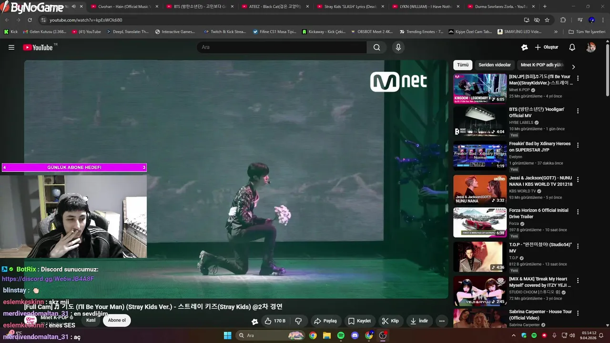This screenshot has width=610, height=343.
Task: Select the Seriden videolar chip
Action: click(495, 65)
